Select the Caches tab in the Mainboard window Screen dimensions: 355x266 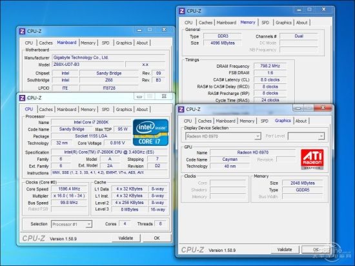coord(46,43)
